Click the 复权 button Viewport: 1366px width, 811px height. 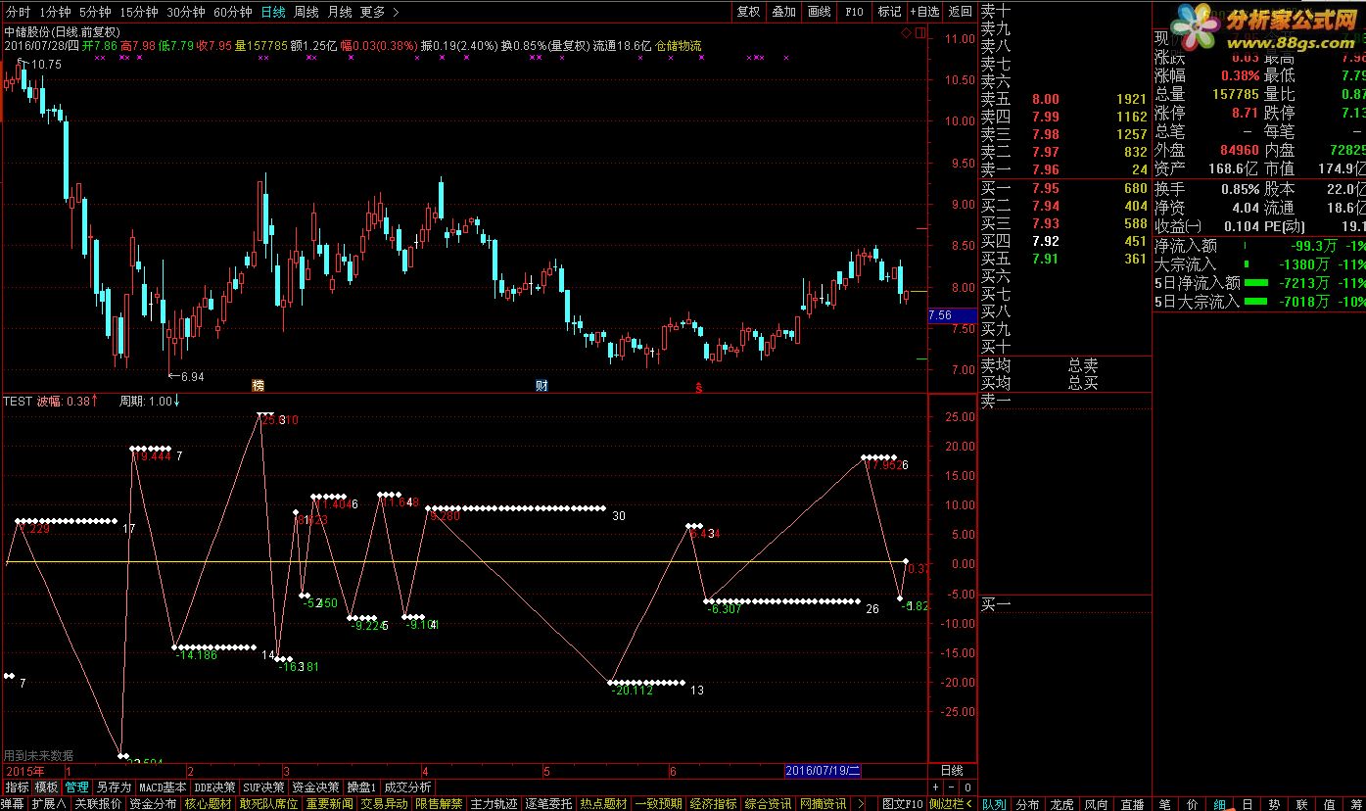pos(748,12)
